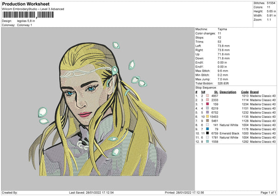The width and height of the screenshot is (278, 196).
Task: Click the 'Page 1 of 1' footer text
Action: tap(268, 193)
